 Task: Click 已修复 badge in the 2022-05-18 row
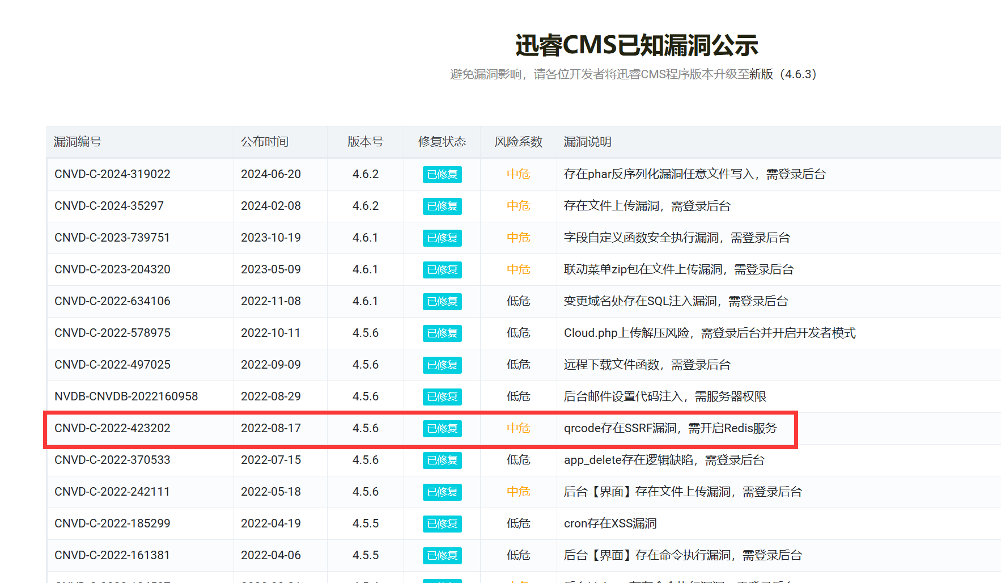click(x=442, y=492)
